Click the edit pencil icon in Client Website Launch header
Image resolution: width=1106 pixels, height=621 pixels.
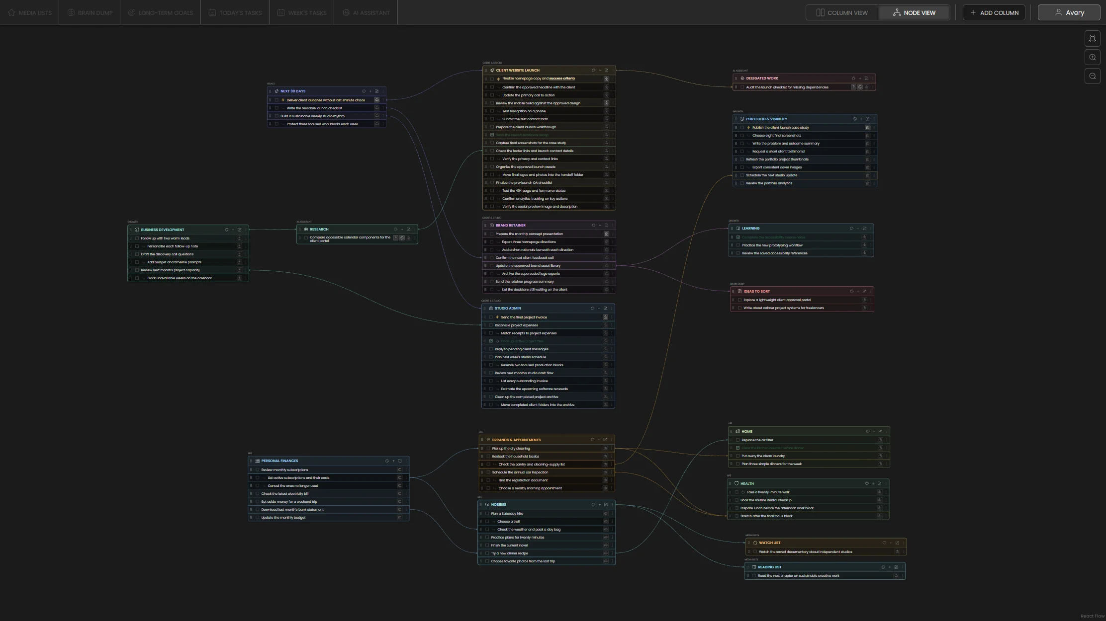[606, 71]
